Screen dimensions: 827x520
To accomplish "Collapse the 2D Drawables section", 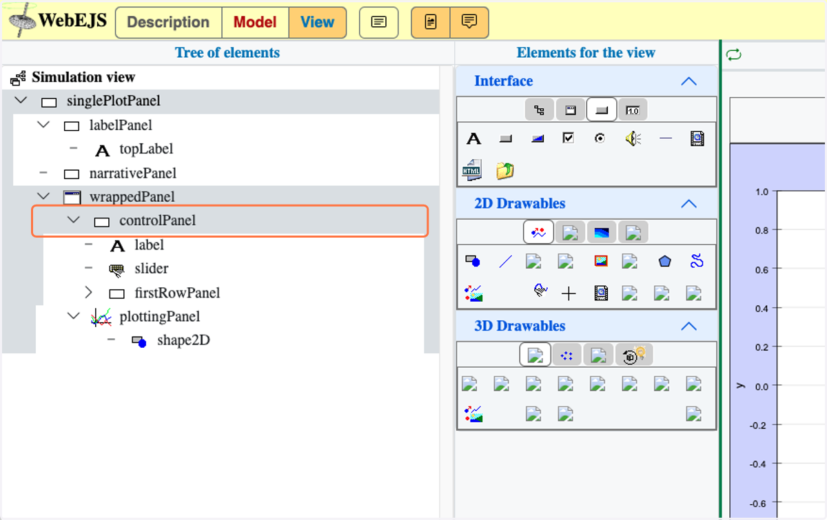I will coord(688,204).
